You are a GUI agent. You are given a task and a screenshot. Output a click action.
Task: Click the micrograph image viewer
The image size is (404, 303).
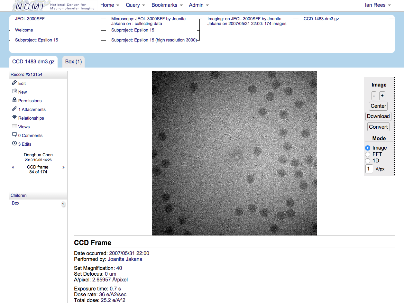click(x=234, y=153)
